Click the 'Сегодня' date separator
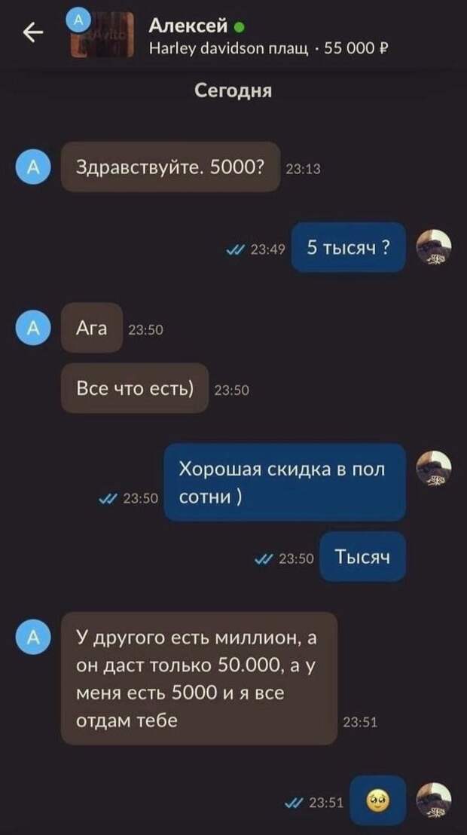 [x=233, y=91]
